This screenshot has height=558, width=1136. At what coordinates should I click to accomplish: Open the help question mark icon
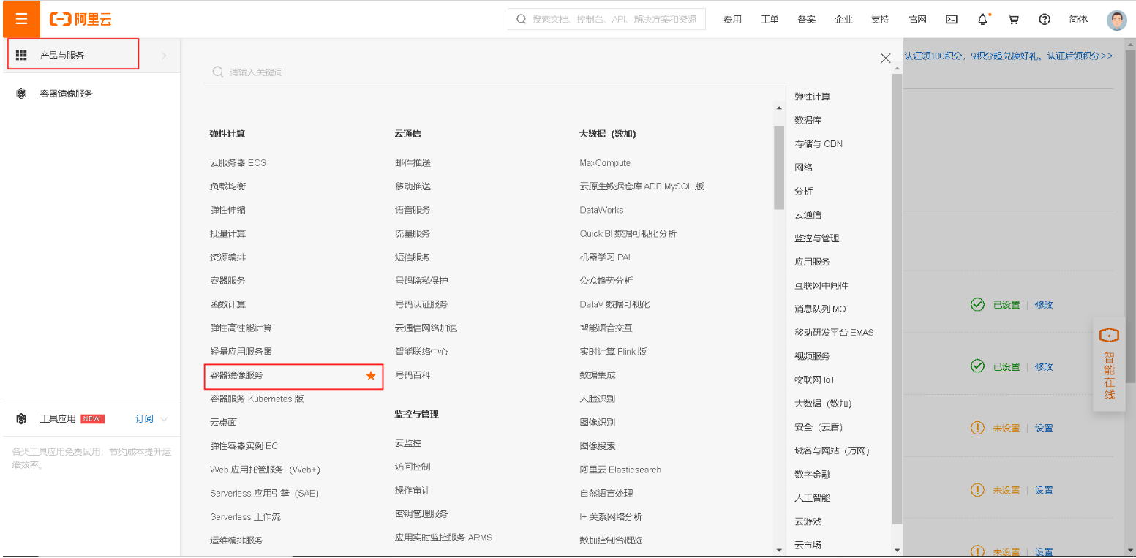click(x=1045, y=20)
